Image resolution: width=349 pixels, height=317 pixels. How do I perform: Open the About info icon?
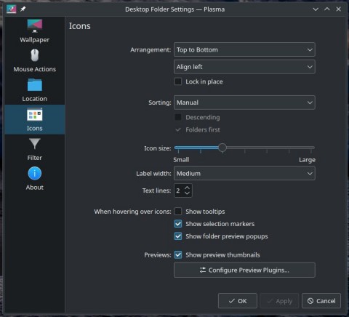(x=35, y=173)
